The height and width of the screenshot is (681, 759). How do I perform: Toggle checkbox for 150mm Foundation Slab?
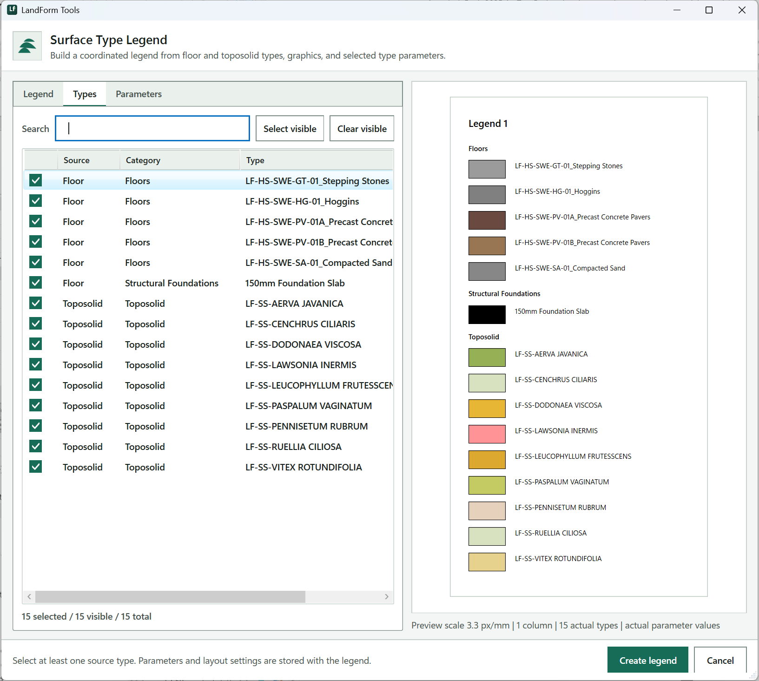(36, 283)
